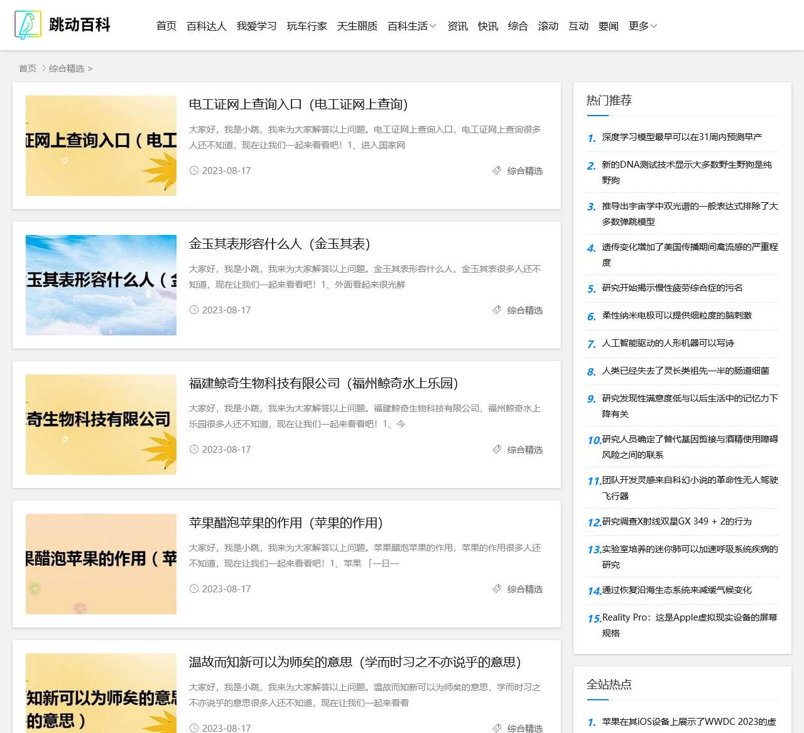Screen dimensions: 804x733
Task: Click the 首页 breadcrumb link
Action: (x=28, y=68)
